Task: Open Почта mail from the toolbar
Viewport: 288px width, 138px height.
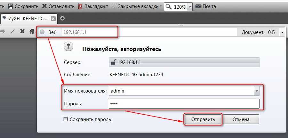Action: 206,6
